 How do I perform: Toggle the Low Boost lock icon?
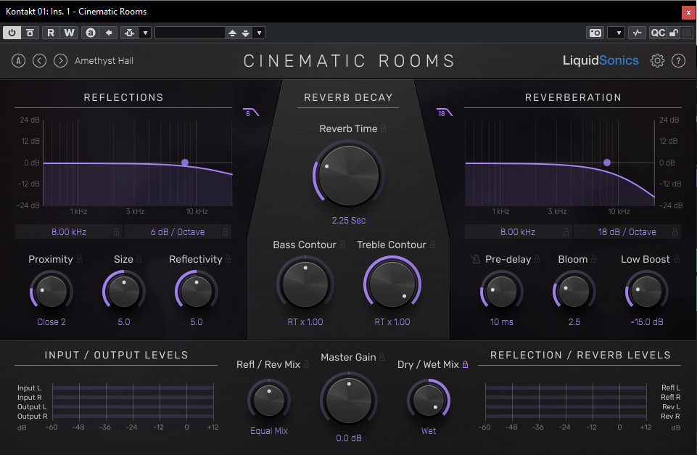[677, 259]
